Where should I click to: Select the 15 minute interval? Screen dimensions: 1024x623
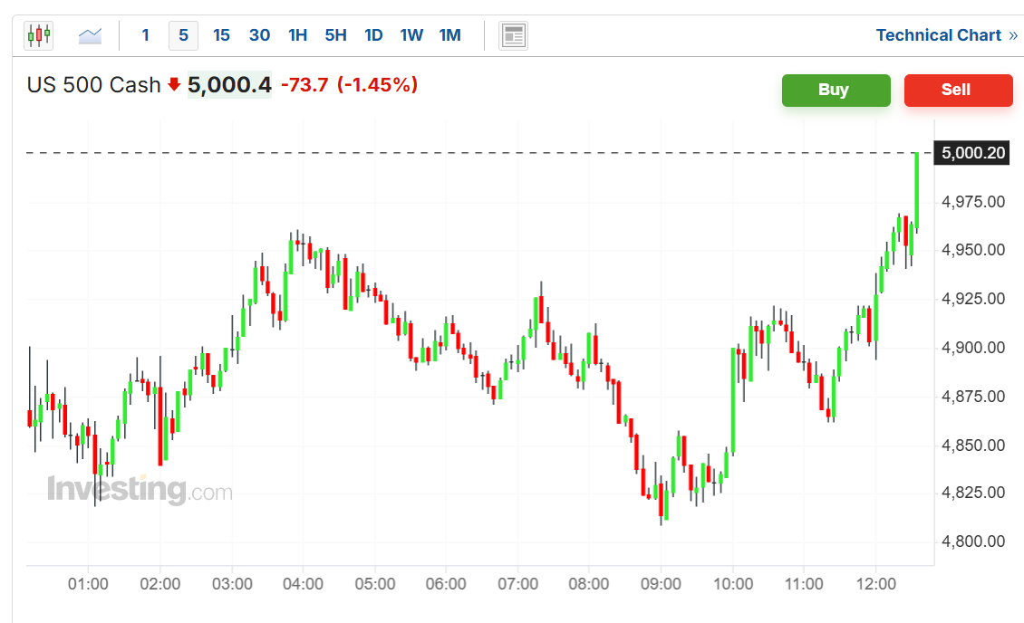pyautogui.click(x=221, y=35)
